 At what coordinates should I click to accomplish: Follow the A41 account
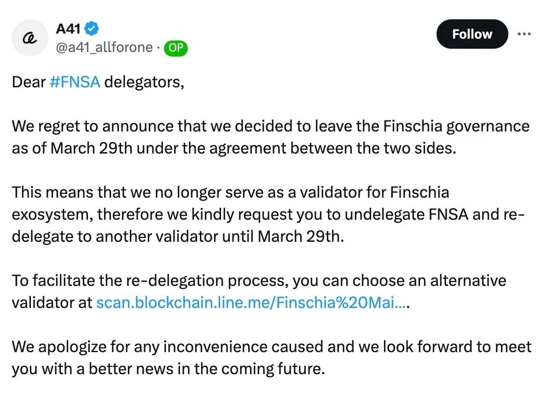click(472, 34)
